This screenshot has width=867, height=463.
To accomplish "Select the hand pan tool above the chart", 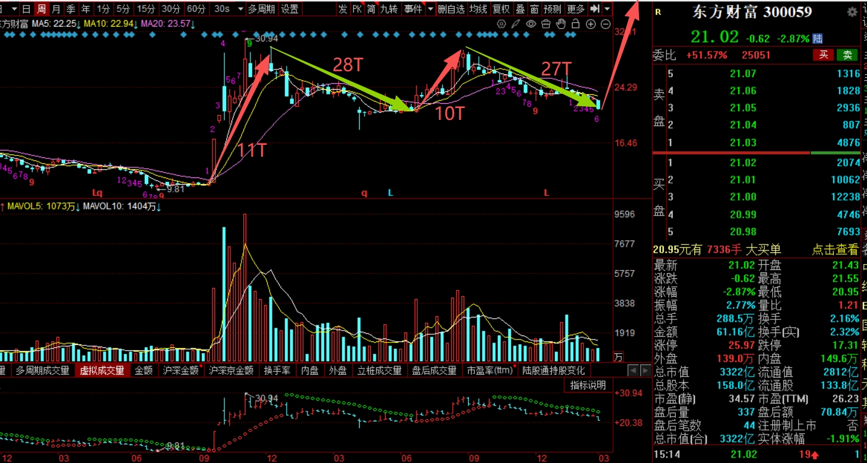I will point(561,24).
